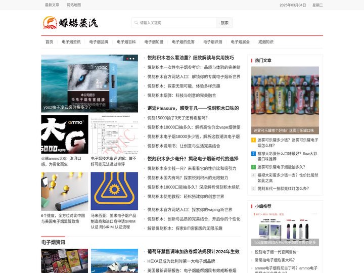The width and height of the screenshot is (364, 273).
Task: Open the 戒烟知识 nav item
Action: coord(266,42)
